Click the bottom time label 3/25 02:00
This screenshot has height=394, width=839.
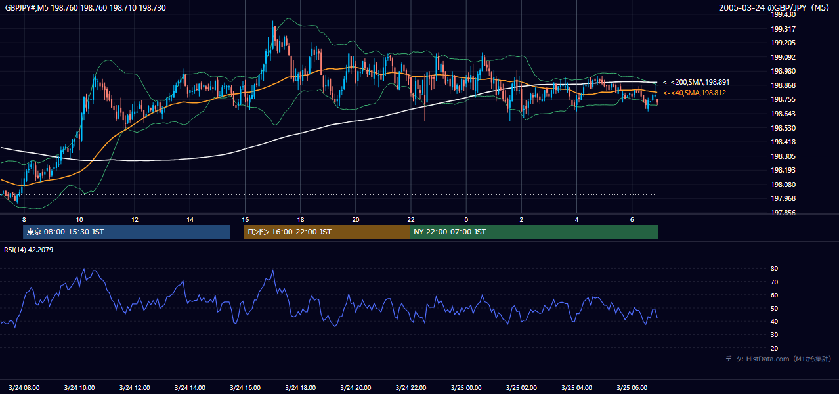click(x=521, y=387)
